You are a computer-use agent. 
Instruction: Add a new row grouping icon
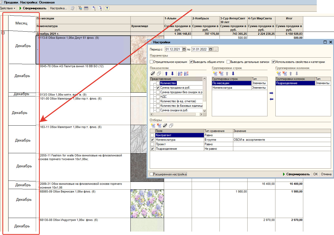[215, 74]
